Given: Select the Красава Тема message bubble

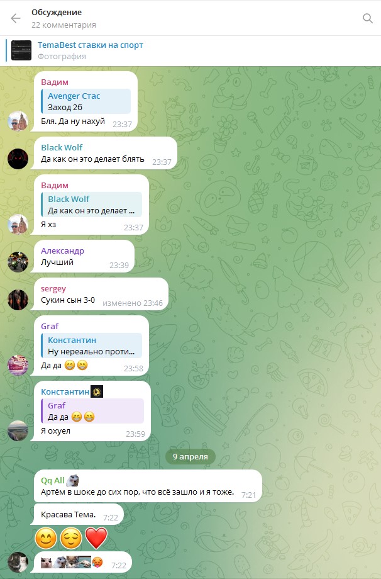Looking at the screenshot, I should pyautogui.click(x=79, y=514).
